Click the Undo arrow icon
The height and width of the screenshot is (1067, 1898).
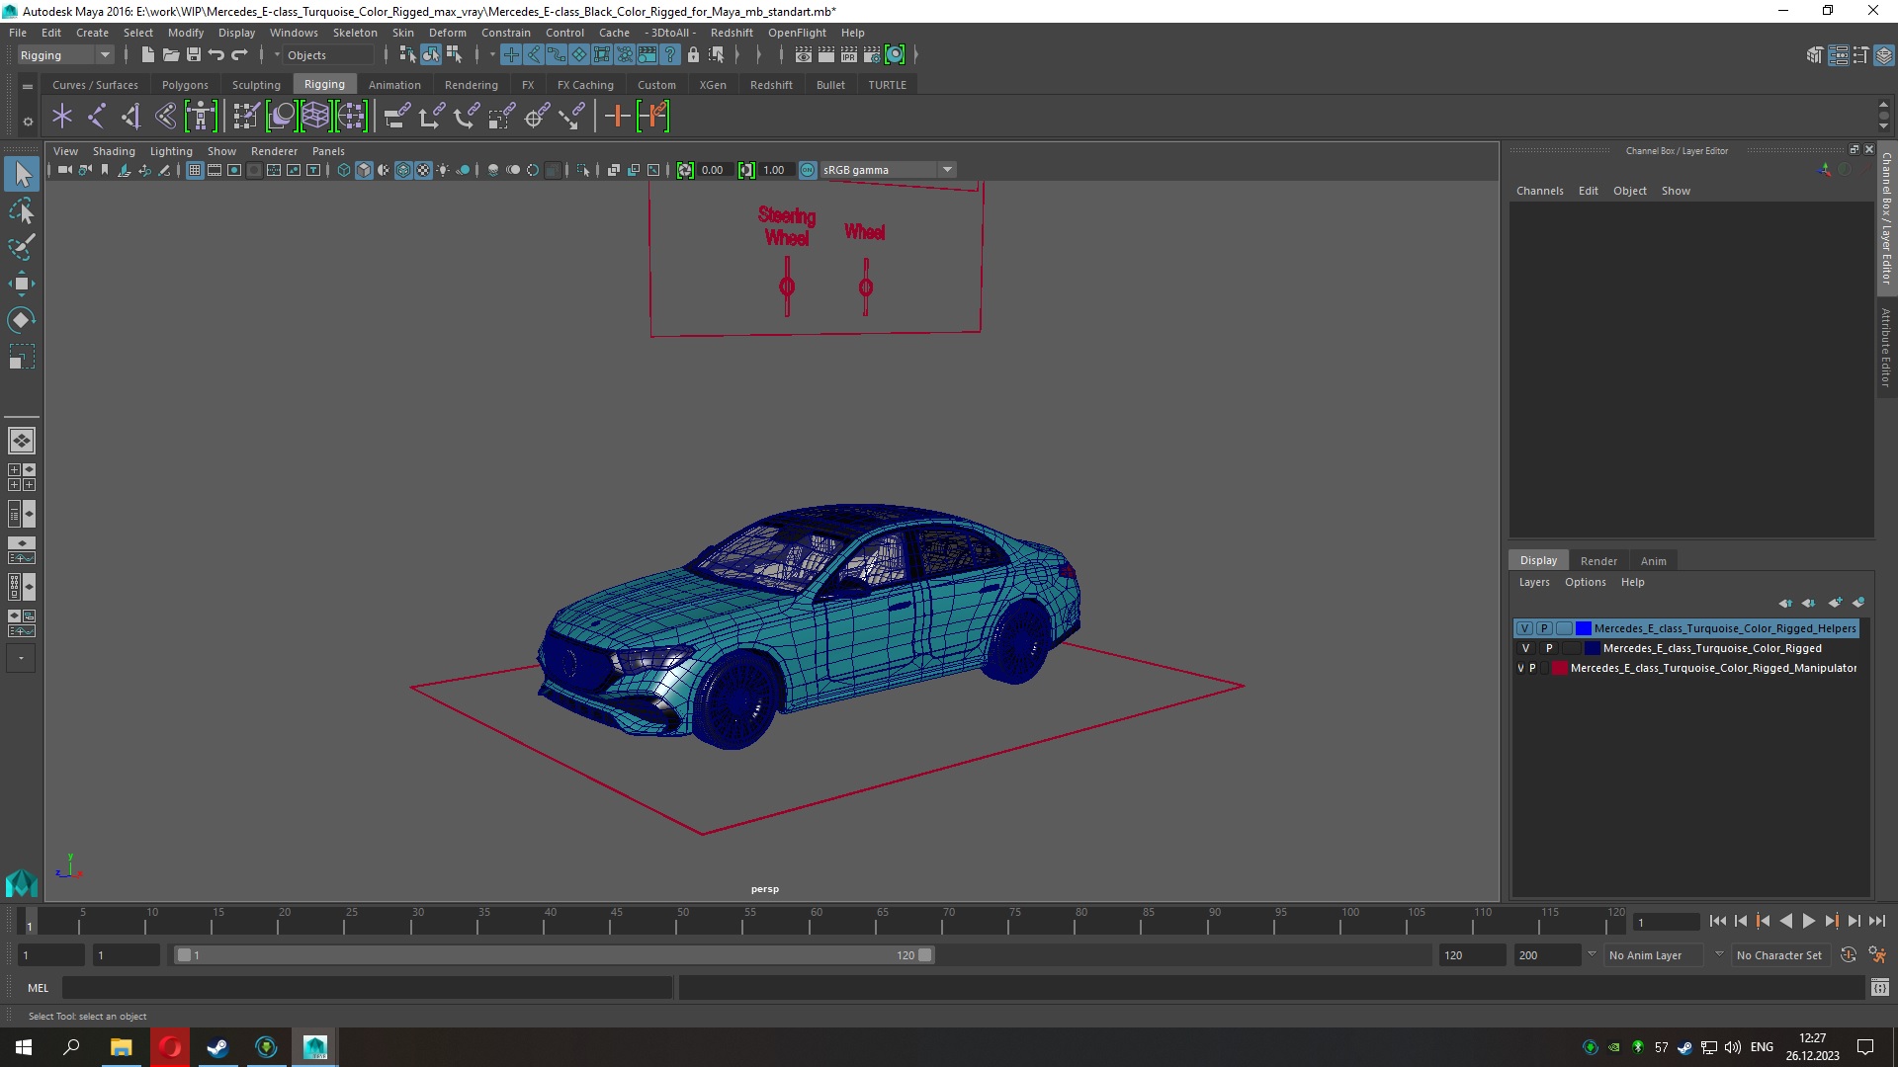tap(216, 55)
